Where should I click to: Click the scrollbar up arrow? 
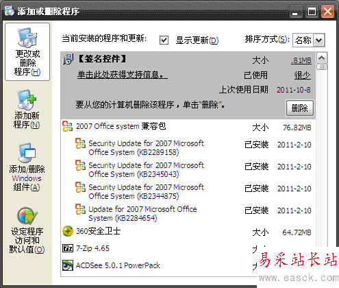click(x=322, y=58)
